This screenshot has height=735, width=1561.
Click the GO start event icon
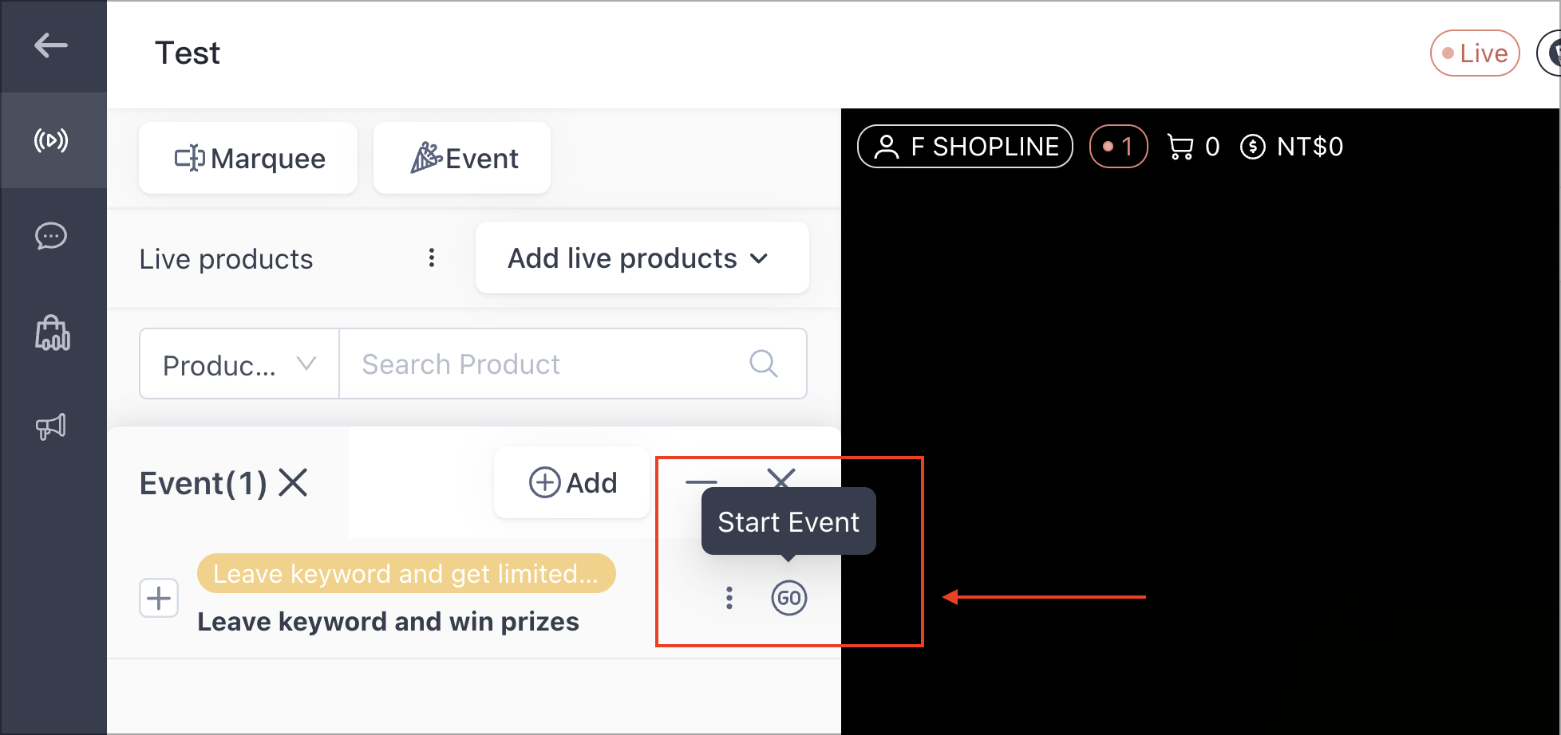(x=789, y=598)
